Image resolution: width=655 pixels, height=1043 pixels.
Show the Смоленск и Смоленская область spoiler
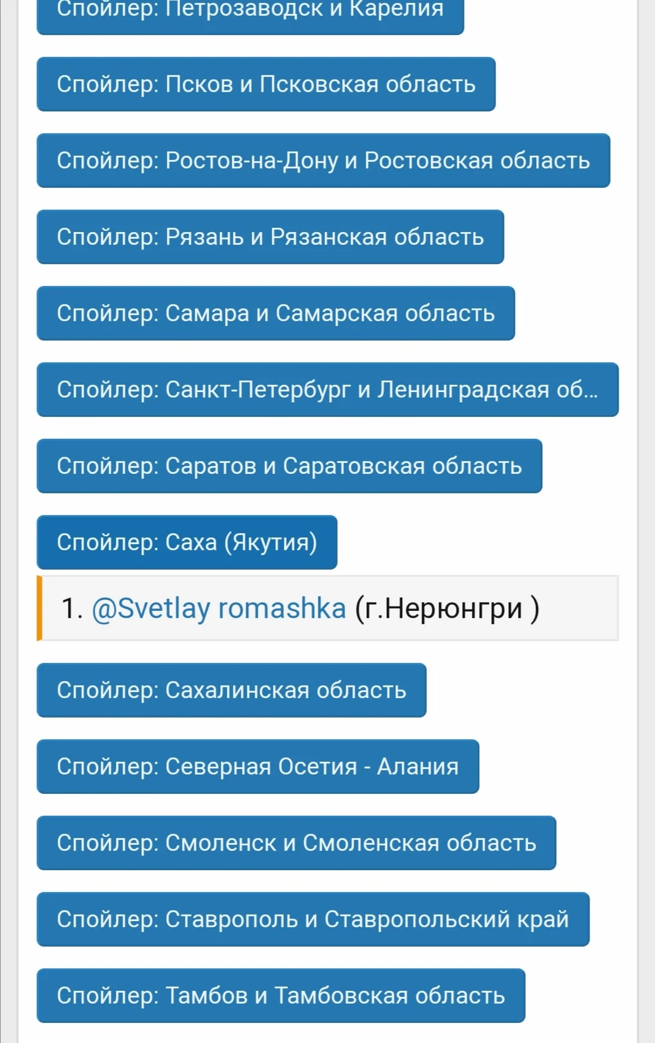pos(296,843)
